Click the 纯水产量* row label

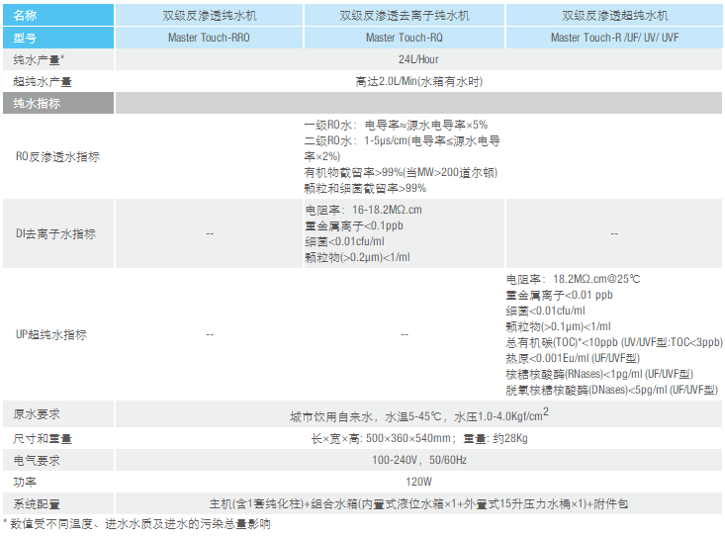(x=39, y=59)
